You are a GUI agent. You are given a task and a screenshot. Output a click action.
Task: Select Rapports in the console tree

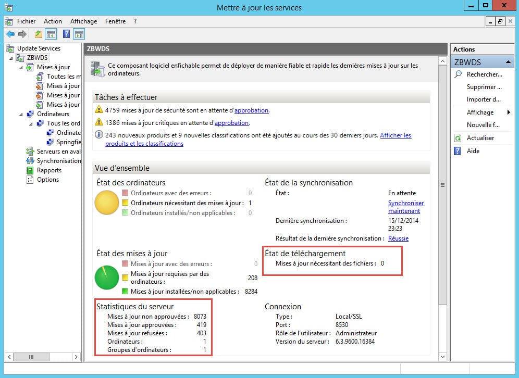click(49, 170)
